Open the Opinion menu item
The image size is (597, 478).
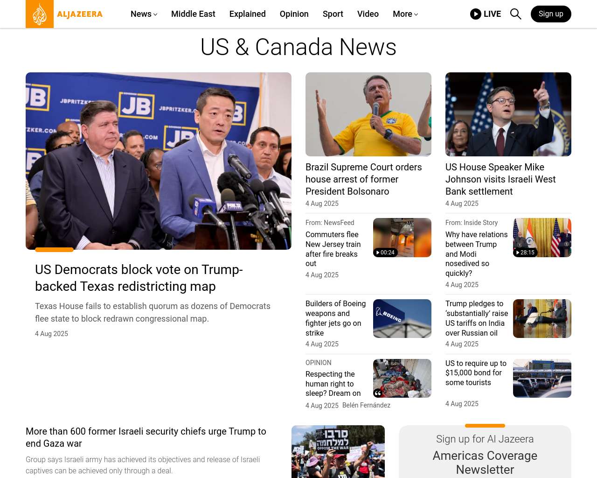[294, 14]
